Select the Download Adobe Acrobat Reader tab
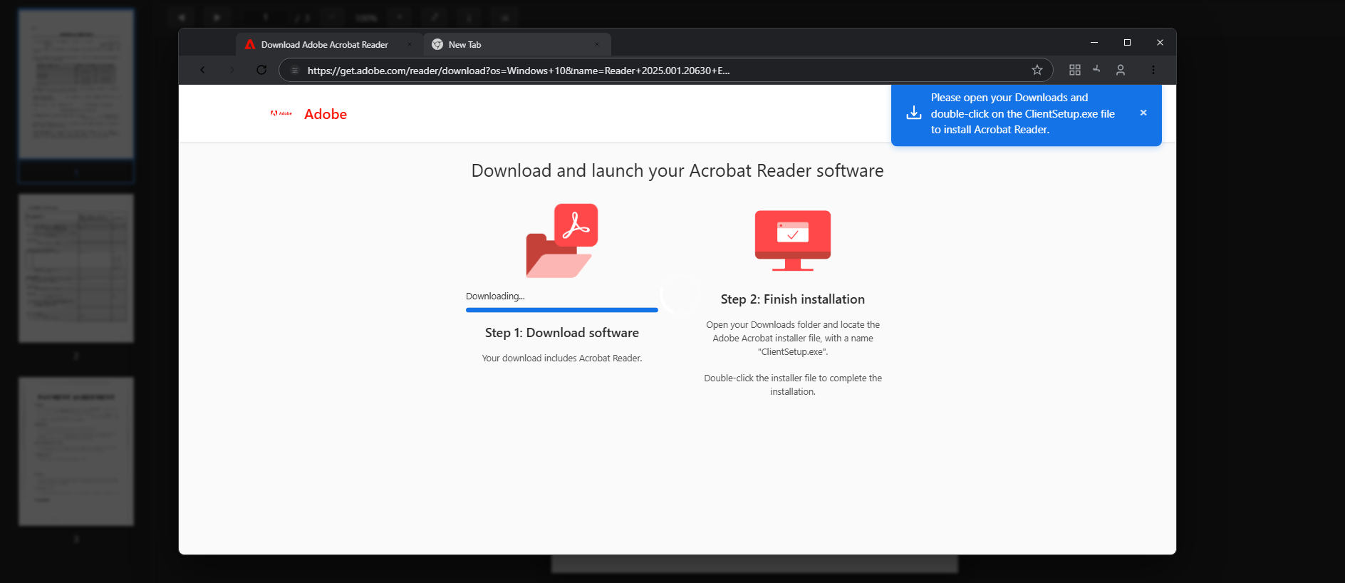Viewport: 1345px width, 583px height. [329, 44]
